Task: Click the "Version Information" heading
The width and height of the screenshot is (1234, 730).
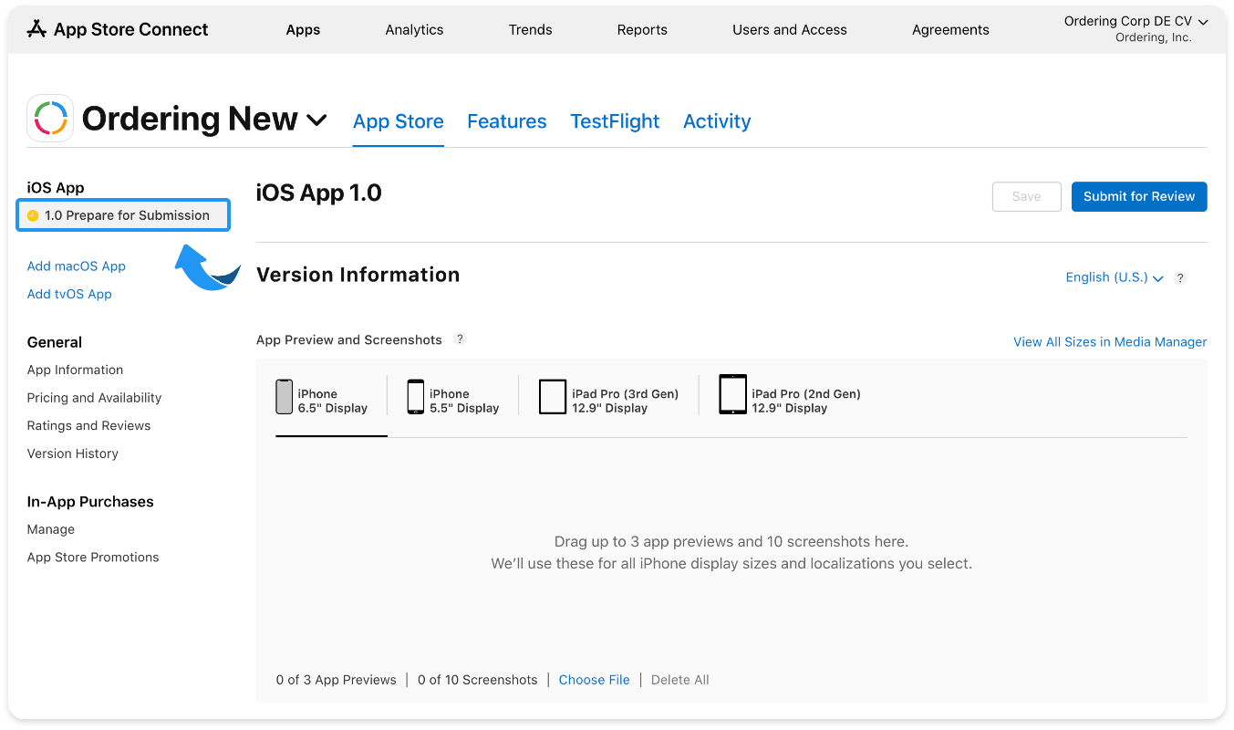Action: point(358,275)
